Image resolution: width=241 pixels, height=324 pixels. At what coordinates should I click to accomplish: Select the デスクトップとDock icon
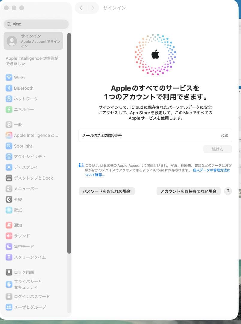[9, 178]
